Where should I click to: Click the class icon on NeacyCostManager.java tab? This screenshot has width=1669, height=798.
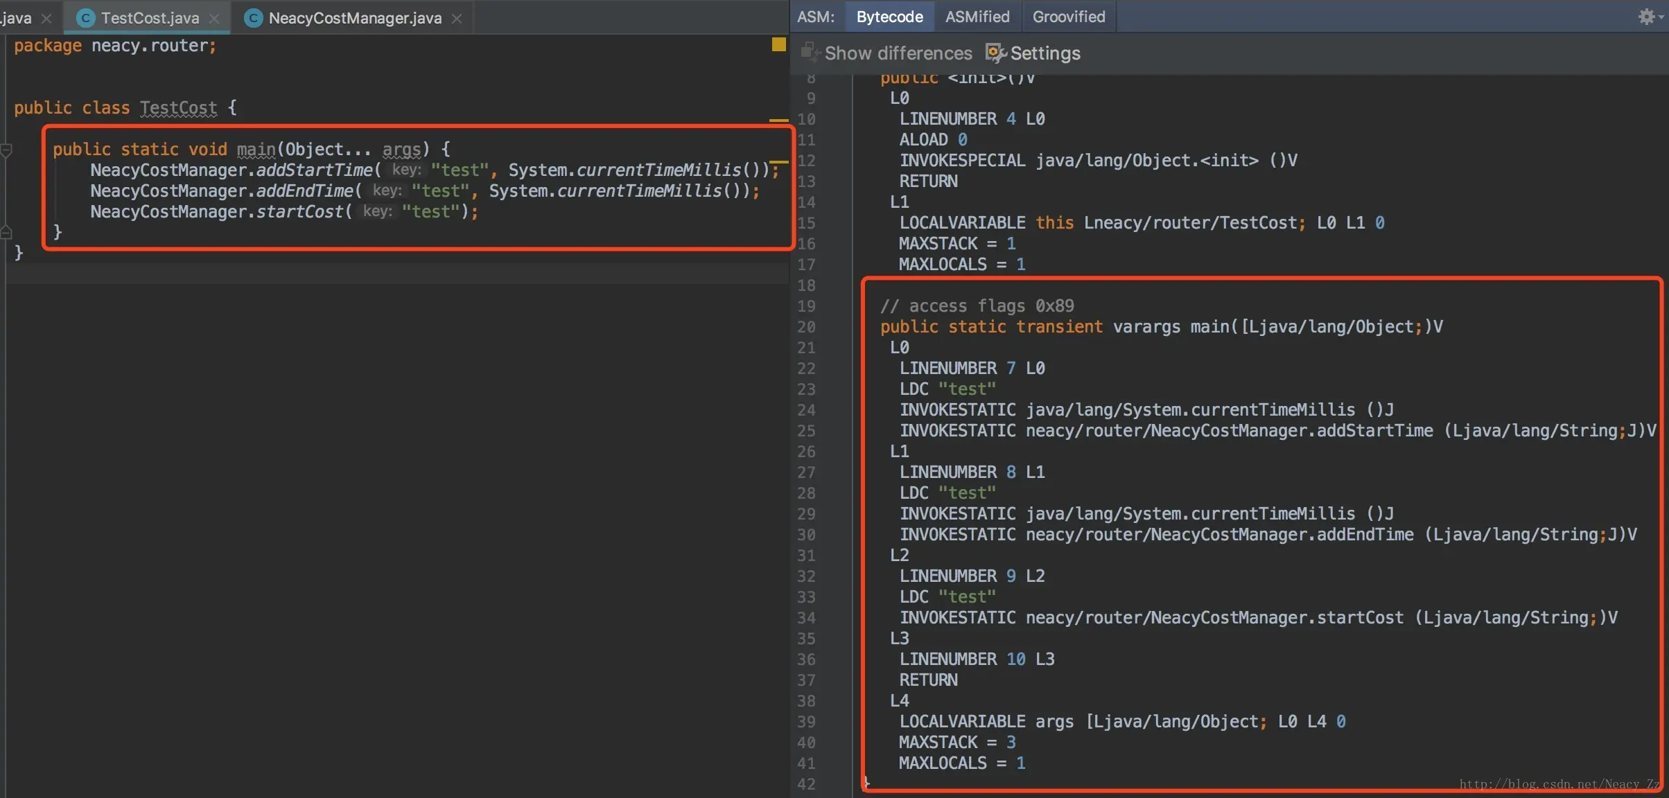254,18
